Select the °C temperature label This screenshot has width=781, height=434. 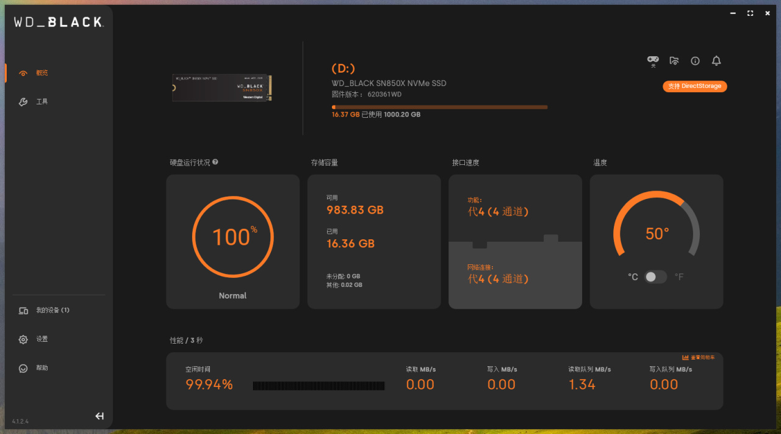(x=633, y=277)
